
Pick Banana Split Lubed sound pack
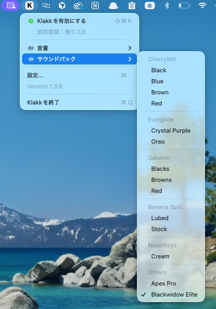[171, 218]
